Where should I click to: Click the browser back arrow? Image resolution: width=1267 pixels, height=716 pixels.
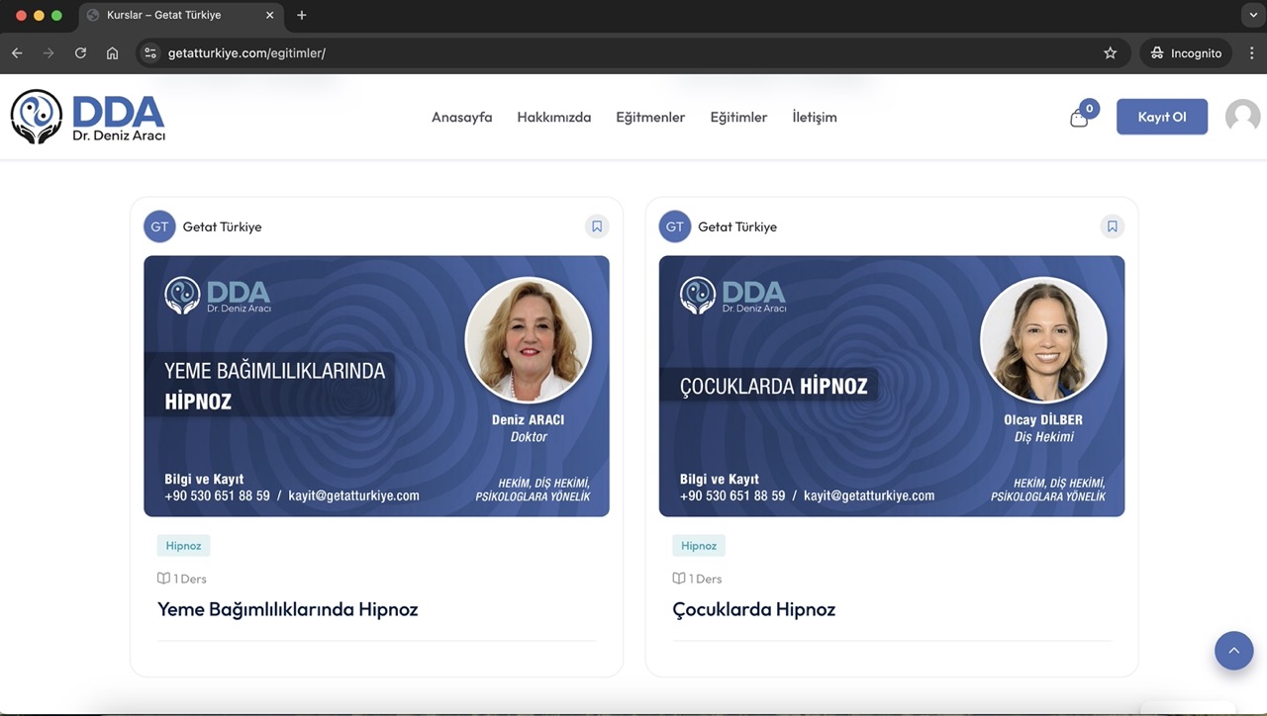coord(17,53)
